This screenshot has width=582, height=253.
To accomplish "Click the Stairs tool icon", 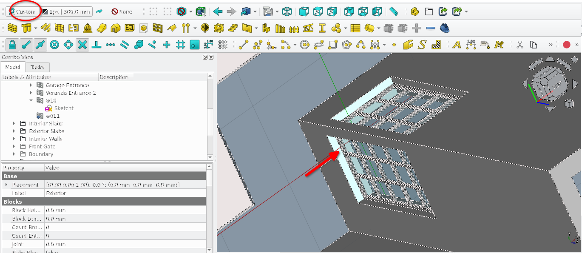I will (232, 28).
